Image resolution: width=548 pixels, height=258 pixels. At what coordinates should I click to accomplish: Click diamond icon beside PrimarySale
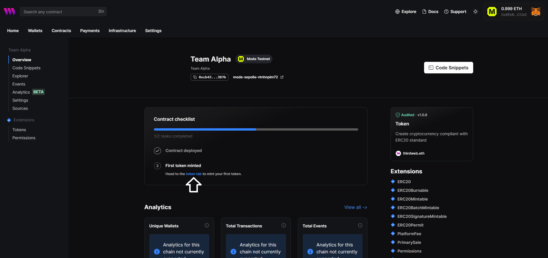393,242
